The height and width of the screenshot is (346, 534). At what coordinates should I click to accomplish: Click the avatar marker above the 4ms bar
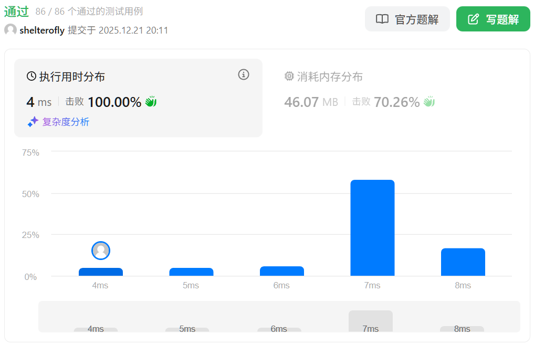101,251
